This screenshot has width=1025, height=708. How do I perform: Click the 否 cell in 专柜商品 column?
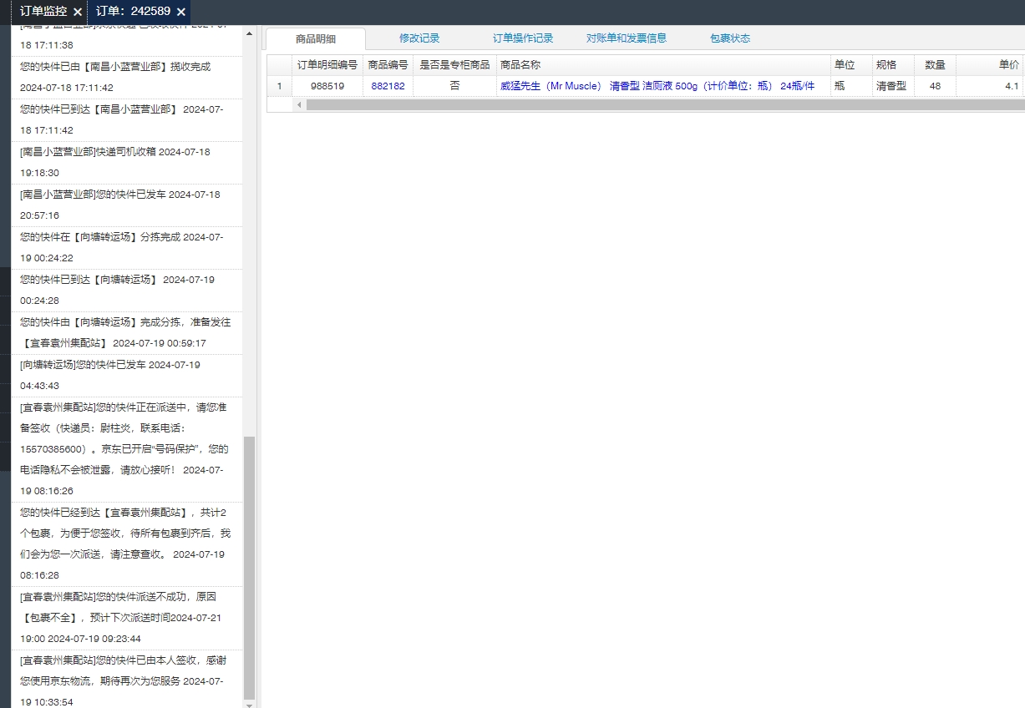tap(454, 86)
